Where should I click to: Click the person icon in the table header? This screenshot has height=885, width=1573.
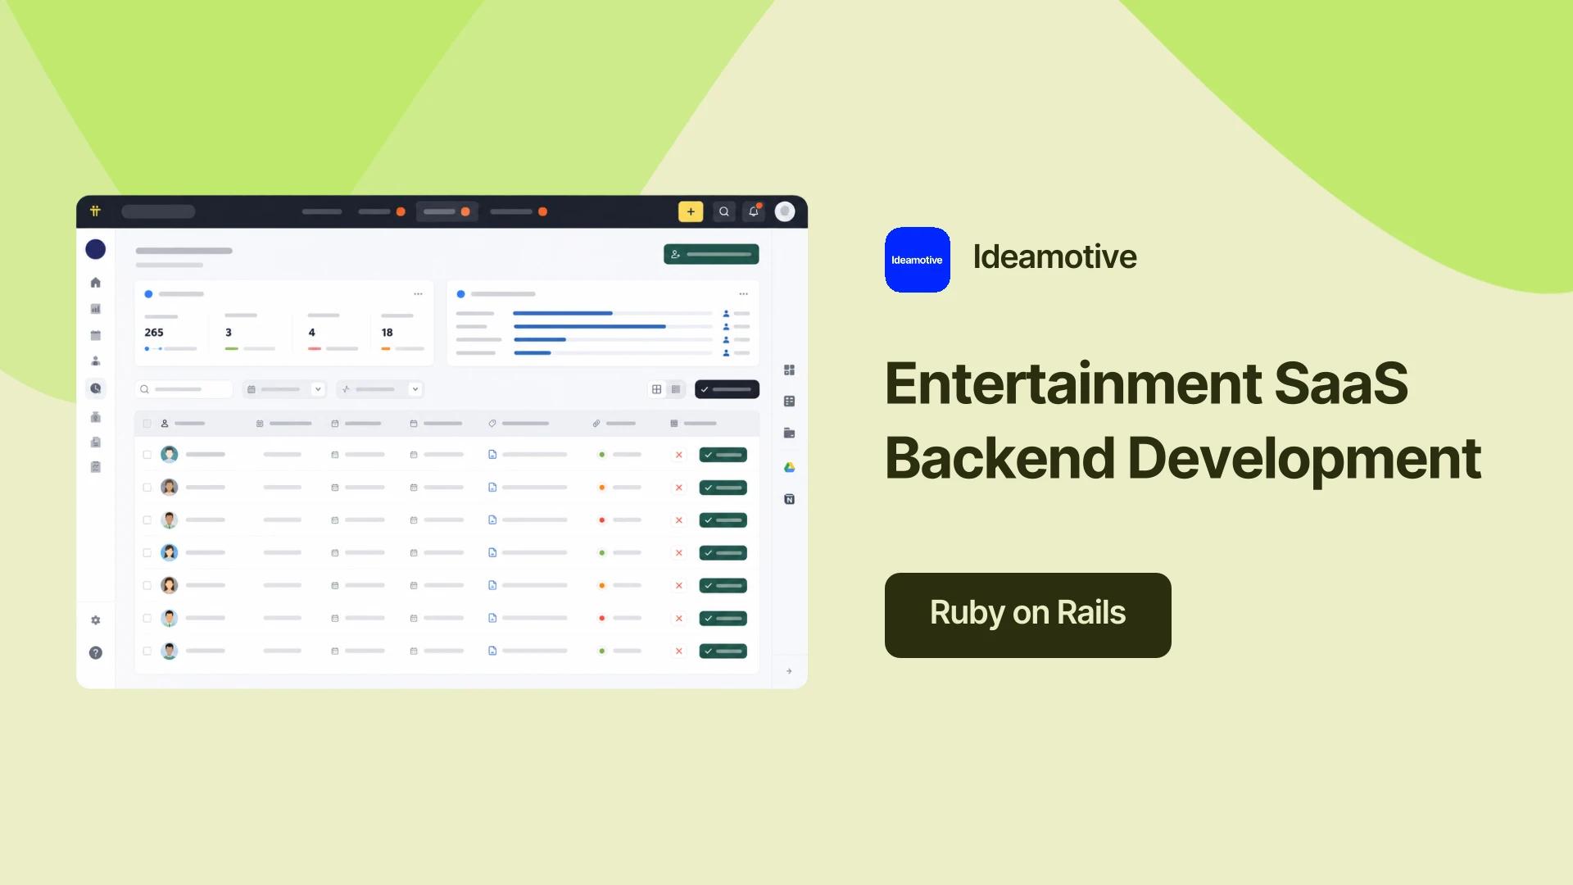[165, 424]
